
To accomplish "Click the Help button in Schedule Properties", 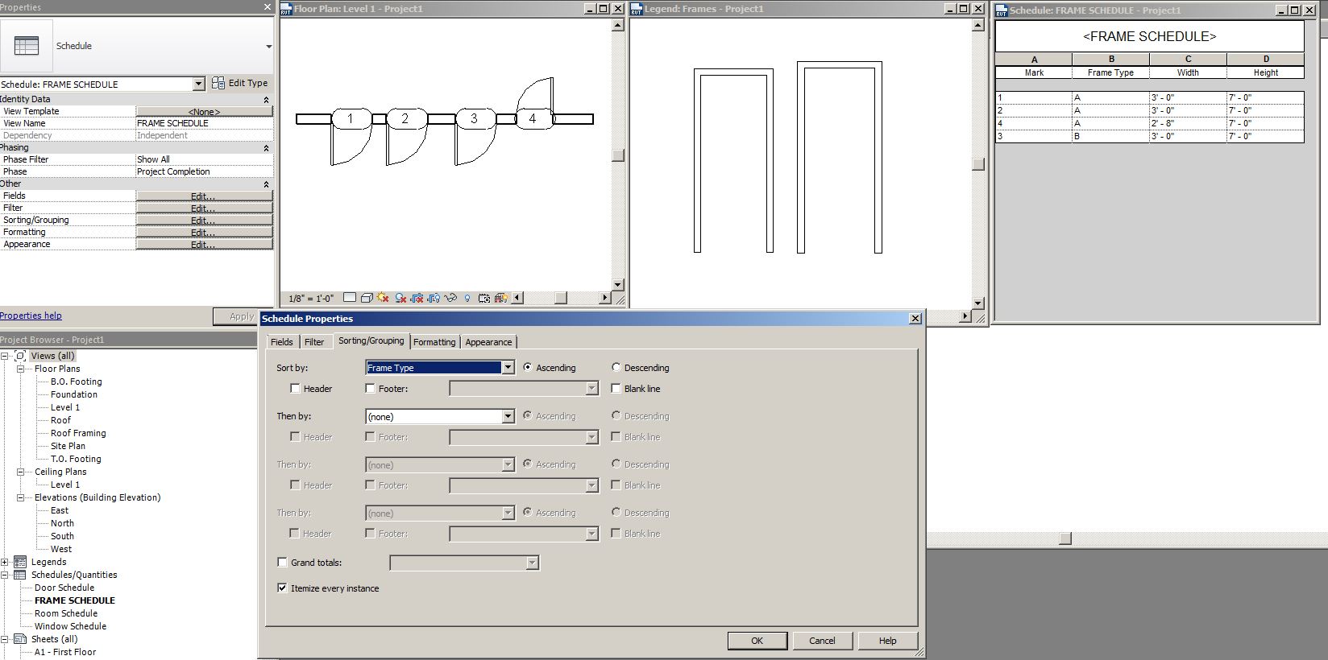I will (x=887, y=641).
